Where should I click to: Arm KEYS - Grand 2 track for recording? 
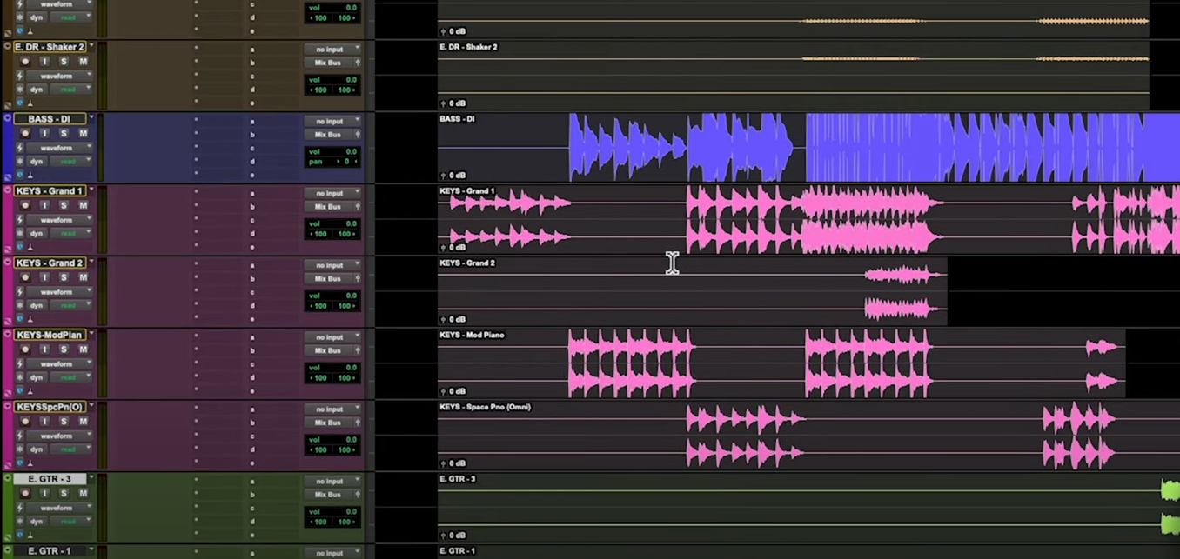25,277
